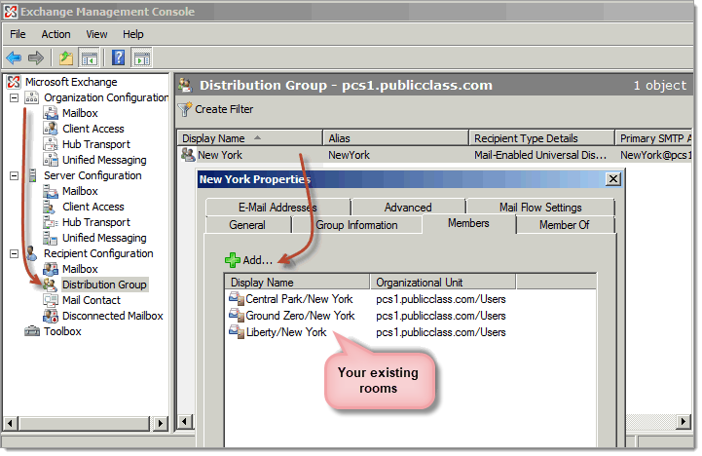Click the Create Filter funnel icon

(x=184, y=109)
